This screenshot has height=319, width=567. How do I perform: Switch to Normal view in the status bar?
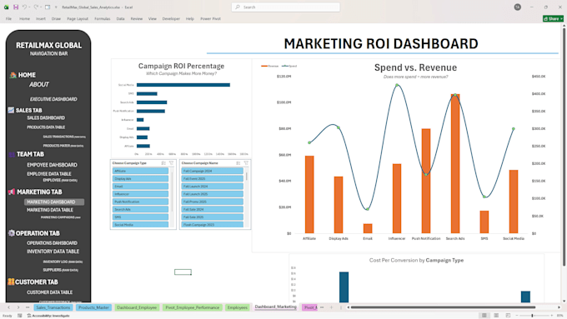click(x=484, y=316)
